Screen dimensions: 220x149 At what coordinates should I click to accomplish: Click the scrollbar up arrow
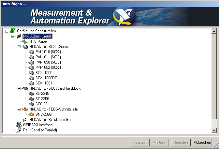tap(214, 31)
